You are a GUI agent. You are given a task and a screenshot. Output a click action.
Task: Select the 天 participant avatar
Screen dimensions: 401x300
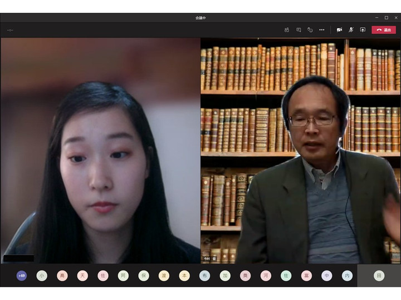82,276
